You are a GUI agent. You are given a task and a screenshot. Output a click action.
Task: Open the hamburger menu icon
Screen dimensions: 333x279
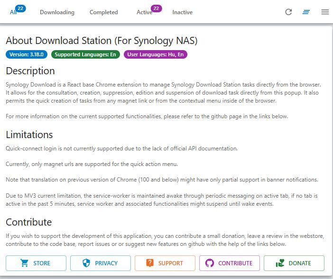(x=325, y=12)
